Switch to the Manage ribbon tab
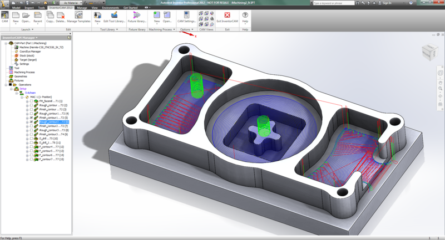Viewport: 445px width, 240px height. coord(82,8)
